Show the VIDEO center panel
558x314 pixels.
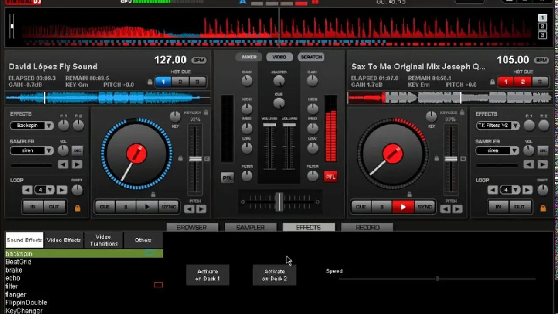pos(279,57)
